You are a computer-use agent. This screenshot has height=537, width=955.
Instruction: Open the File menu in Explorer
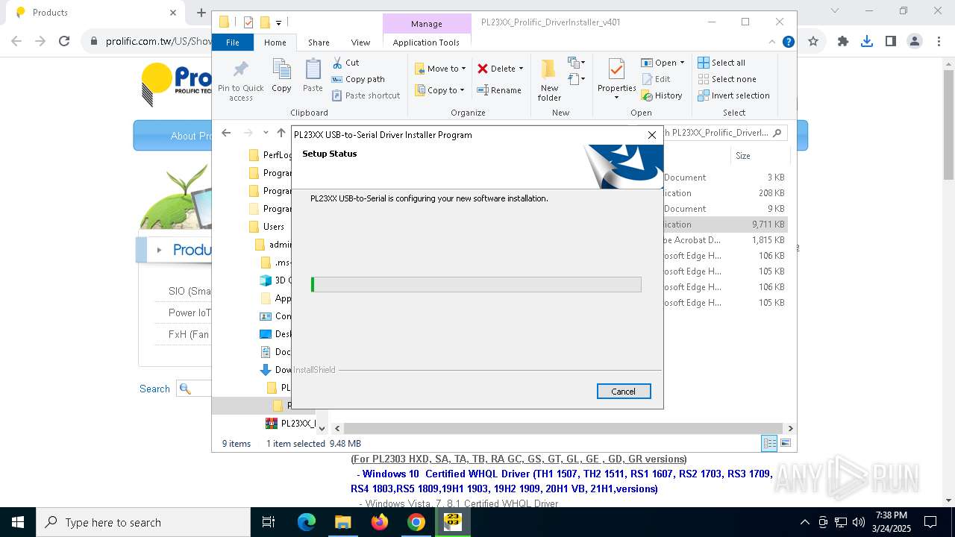pyautogui.click(x=233, y=43)
